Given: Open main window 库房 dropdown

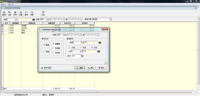Looking at the screenshot, I should click(16, 19).
